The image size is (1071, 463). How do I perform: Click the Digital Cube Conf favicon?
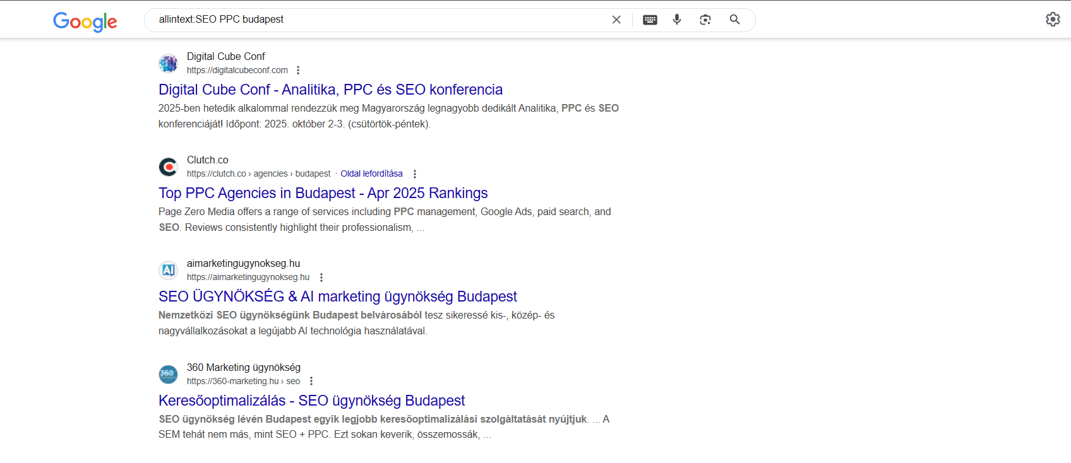click(x=168, y=63)
